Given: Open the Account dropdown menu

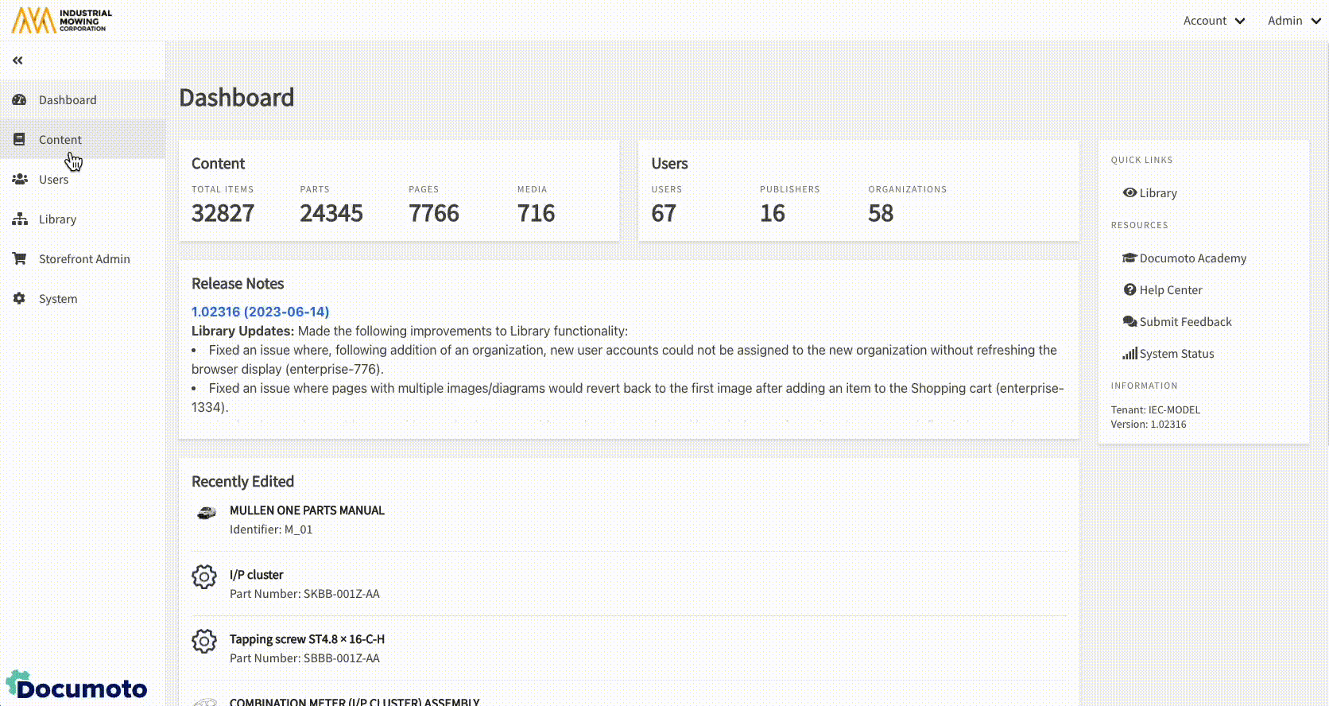Looking at the screenshot, I should point(1213,21).
